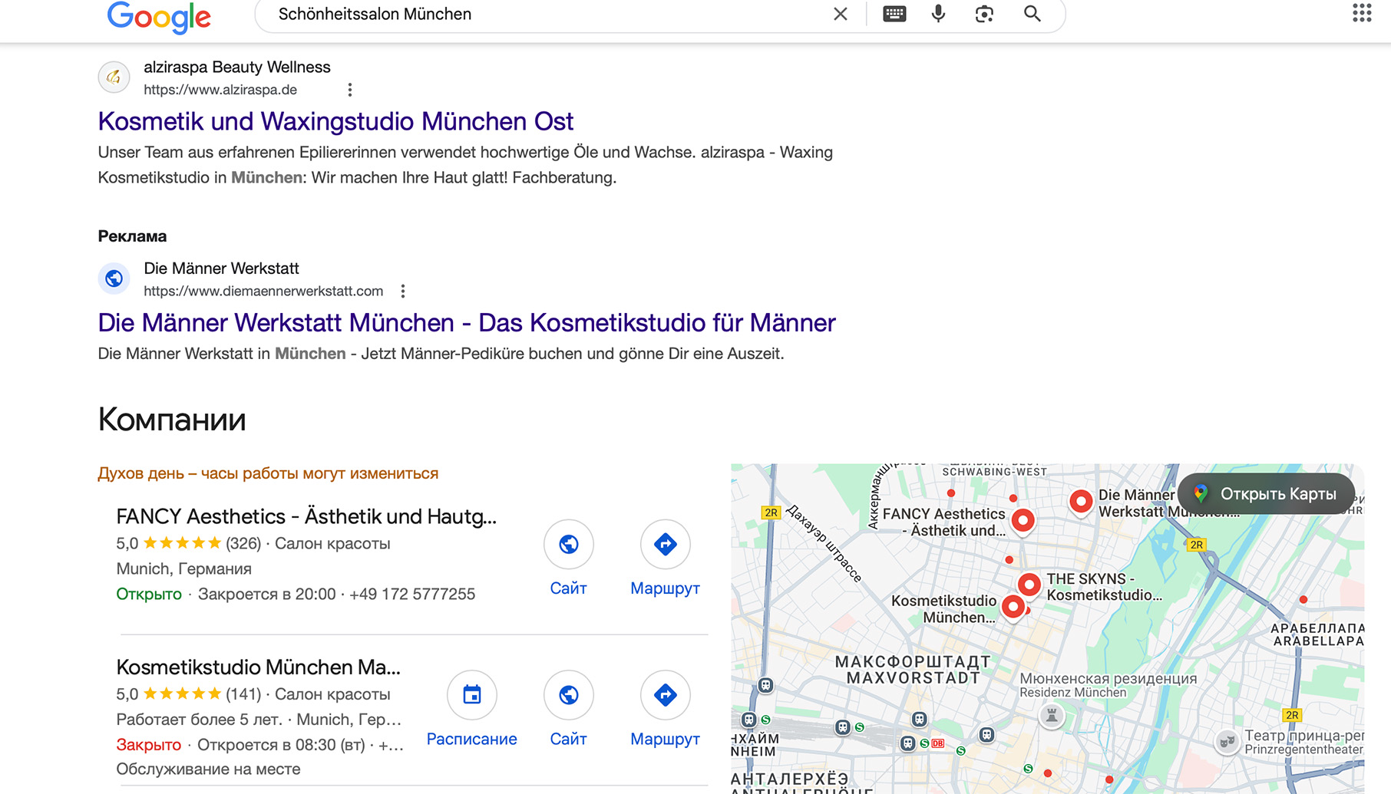Click the (326) reviews count for FANCY Aesthetics
This screenshot has width=1391, height=794.
pos(243,544)
